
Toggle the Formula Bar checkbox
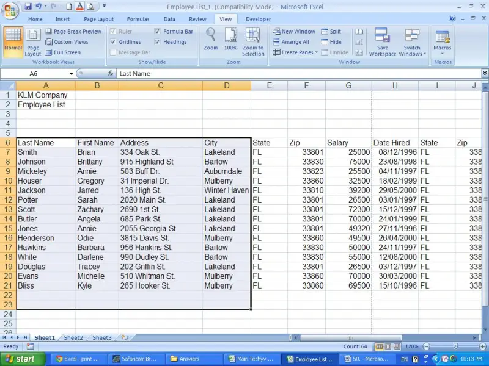tap(158, 31)
